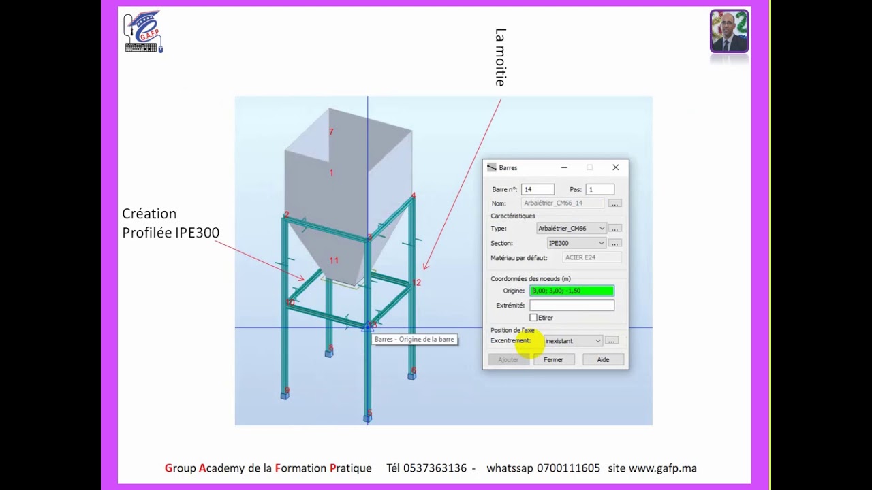
Task: Click the ellipsis button next to Section
Action: pos(614,243)
